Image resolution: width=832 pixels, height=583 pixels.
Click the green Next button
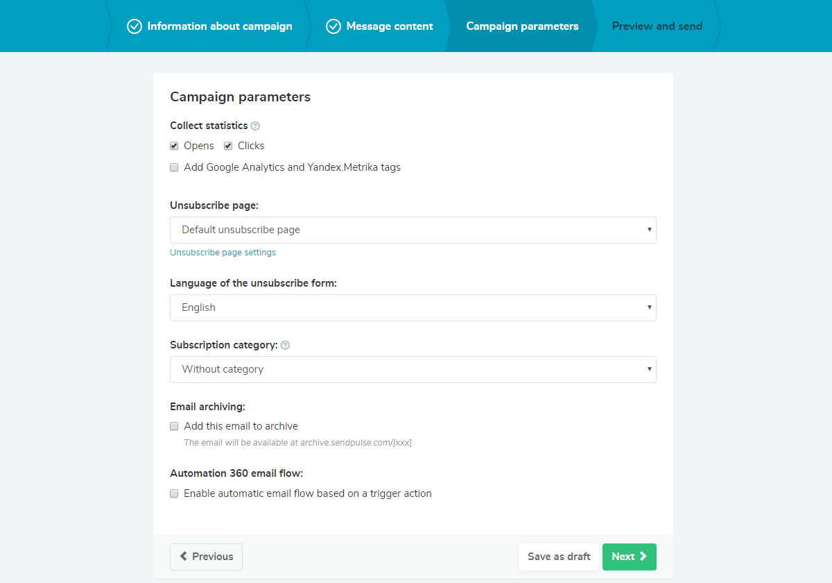(630, 557)
